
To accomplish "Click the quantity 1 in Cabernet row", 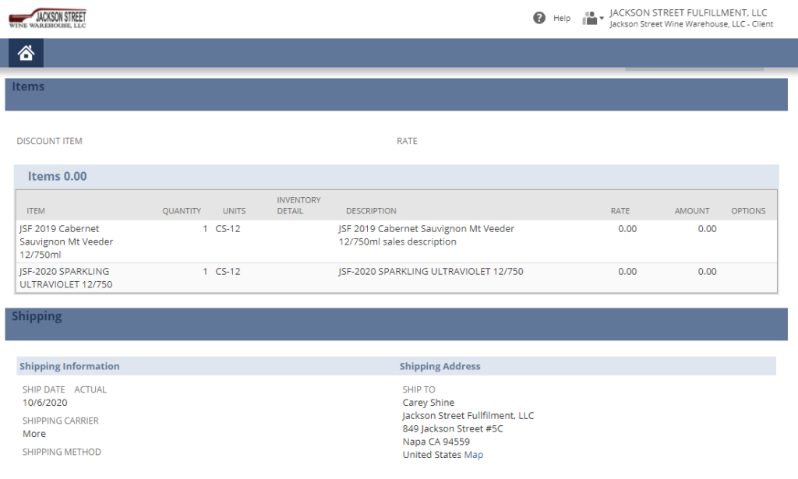I will 205,229.
